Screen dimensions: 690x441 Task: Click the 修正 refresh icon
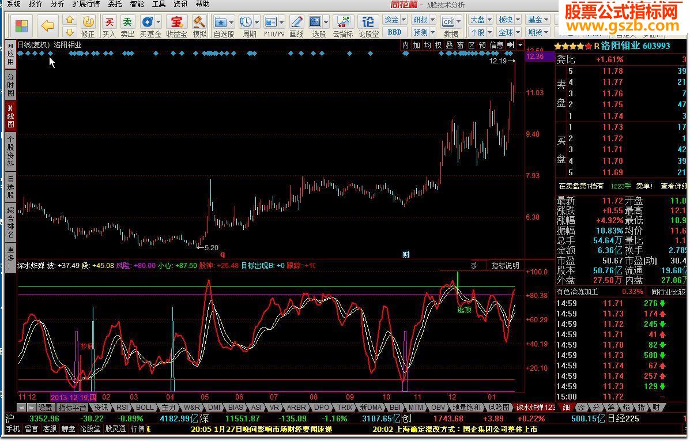tap(88, 27)
